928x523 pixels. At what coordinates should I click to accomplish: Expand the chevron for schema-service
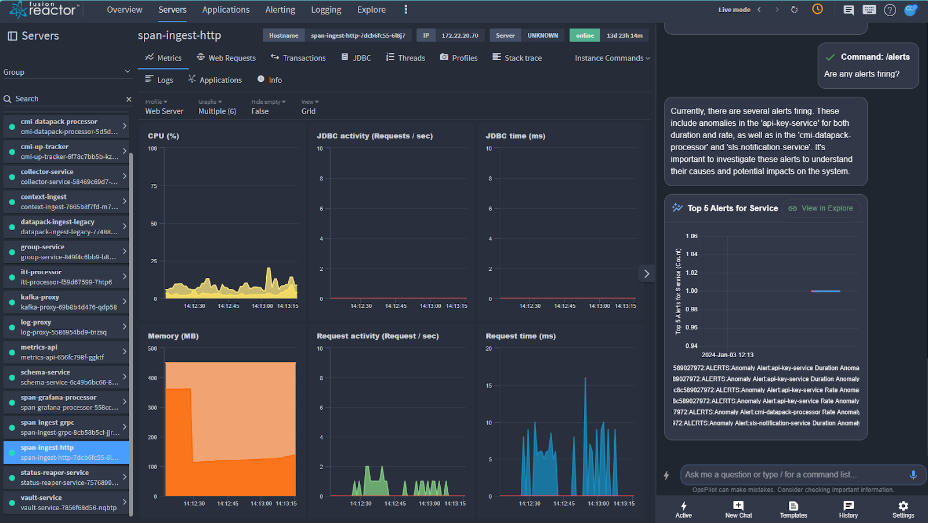124,377
